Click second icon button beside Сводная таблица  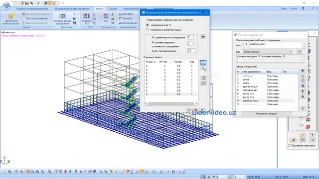203,68
